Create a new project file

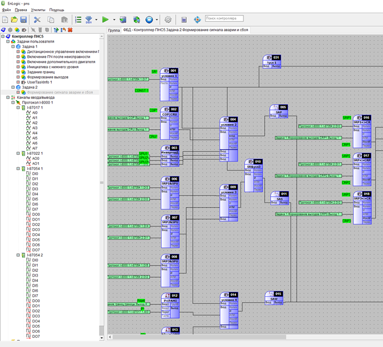5,19
